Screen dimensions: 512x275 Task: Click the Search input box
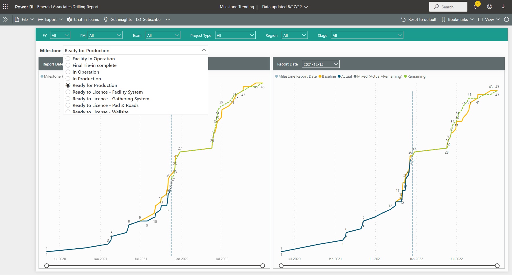pos(448,7)
